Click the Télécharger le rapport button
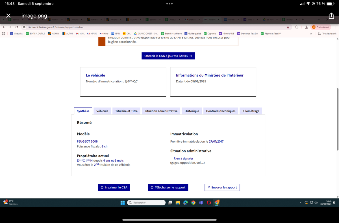The height and width of the screenshot is (223, 339). coord(168,187)
